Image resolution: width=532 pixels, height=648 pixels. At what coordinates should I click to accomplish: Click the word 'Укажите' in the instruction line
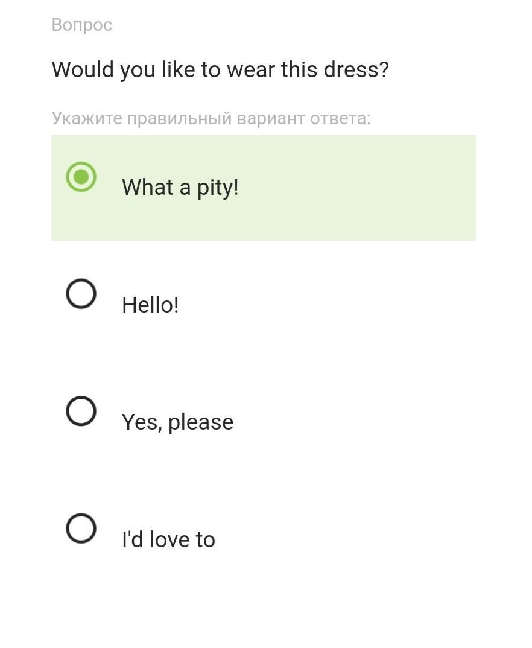(86, 118)
